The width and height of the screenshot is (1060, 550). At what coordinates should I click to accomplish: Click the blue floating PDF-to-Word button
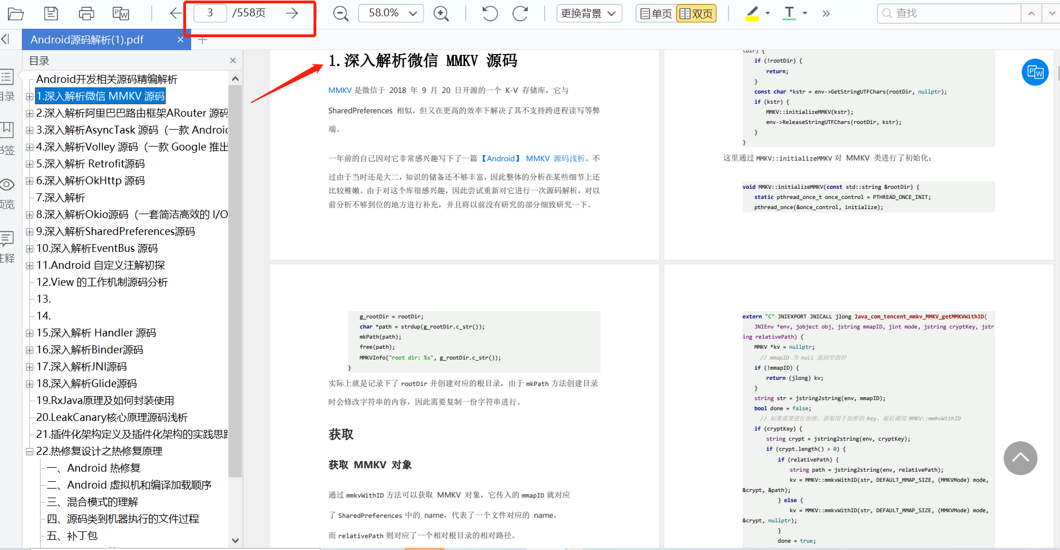(x=1035, y=72)
